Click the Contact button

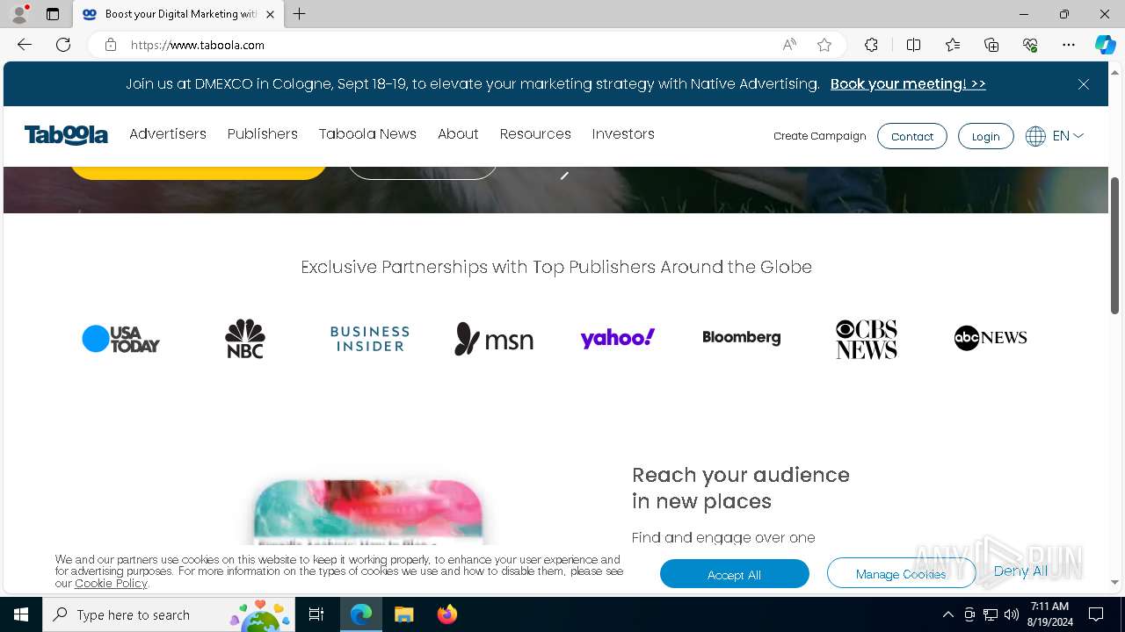click(x=912, y=136)
